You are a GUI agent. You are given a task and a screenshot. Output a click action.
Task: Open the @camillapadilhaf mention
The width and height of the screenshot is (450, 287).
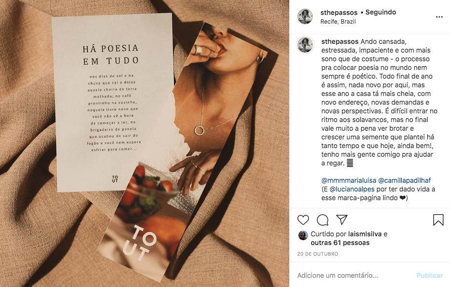click(404, 180)
